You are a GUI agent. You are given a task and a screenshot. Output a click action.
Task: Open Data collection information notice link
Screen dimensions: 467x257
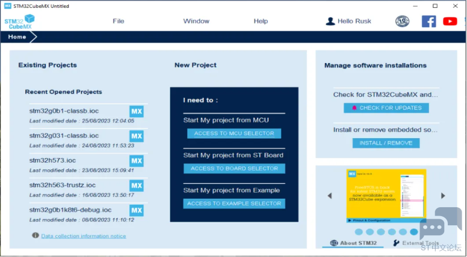[84, 236]
